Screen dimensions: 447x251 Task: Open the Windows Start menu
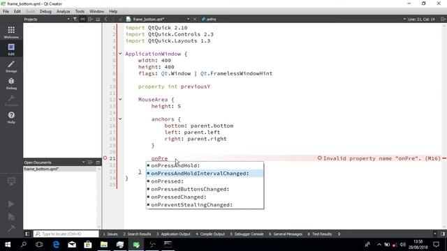click(8, 245)
